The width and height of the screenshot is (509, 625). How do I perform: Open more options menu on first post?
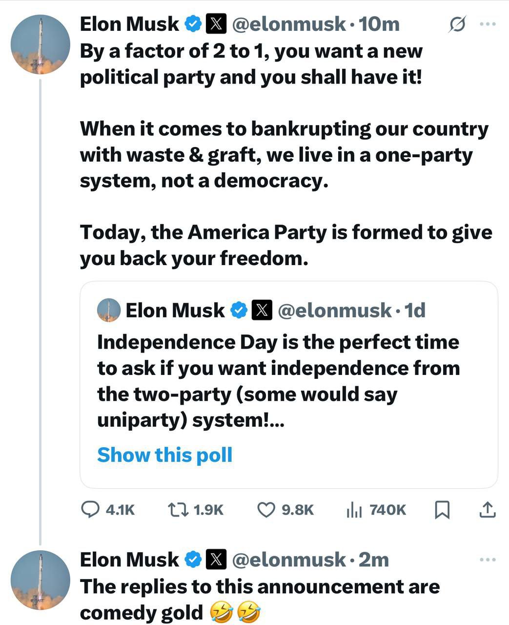[488, 23]
